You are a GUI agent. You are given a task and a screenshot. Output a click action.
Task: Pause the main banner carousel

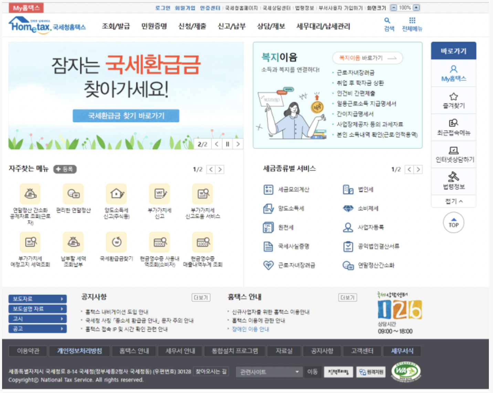coord(227,144)
